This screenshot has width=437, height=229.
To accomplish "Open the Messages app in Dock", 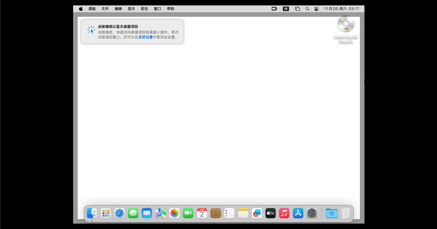I will click(x=133, y=213).
